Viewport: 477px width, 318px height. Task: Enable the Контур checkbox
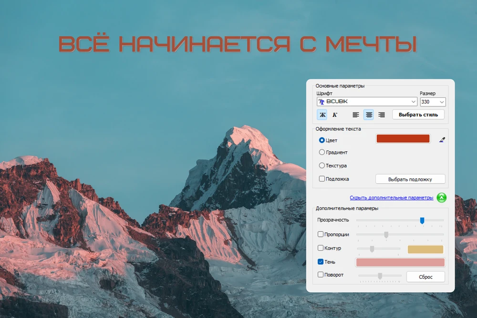(x=321, y=248)
